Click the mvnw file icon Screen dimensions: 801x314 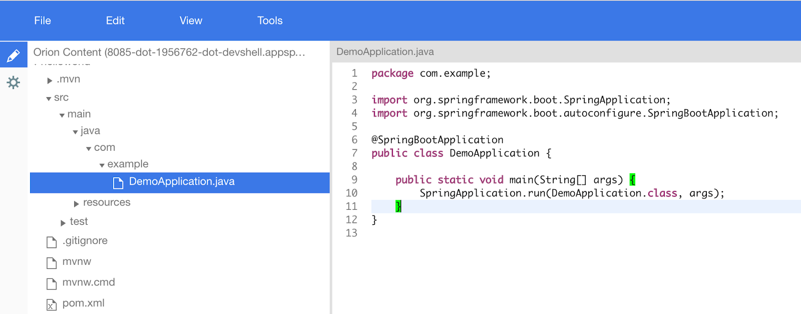(x=52, y=263)
